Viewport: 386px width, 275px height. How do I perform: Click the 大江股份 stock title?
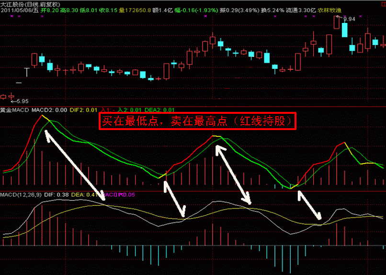coord(13,3)
